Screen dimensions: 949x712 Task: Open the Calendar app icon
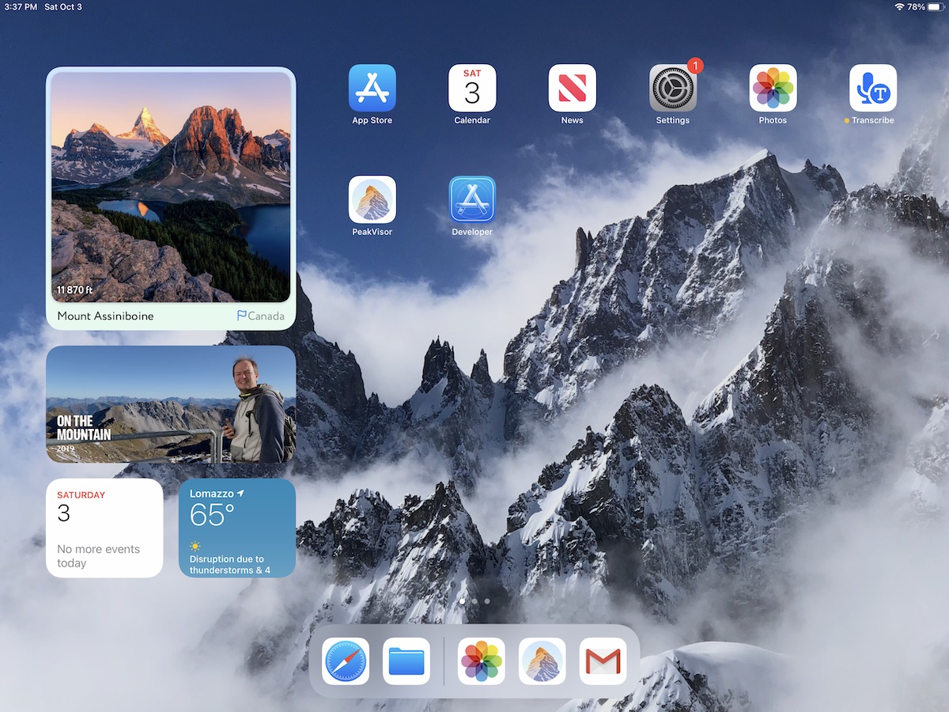pos(472,89)
